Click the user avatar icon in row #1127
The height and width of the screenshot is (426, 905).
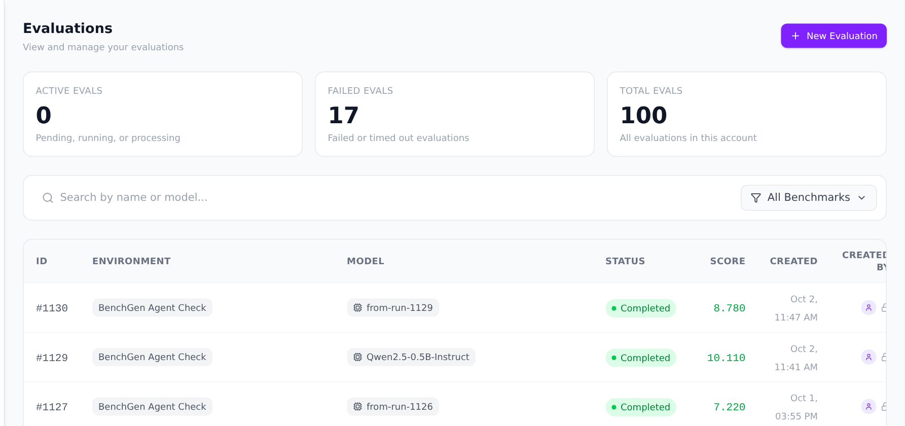point(868,406)
